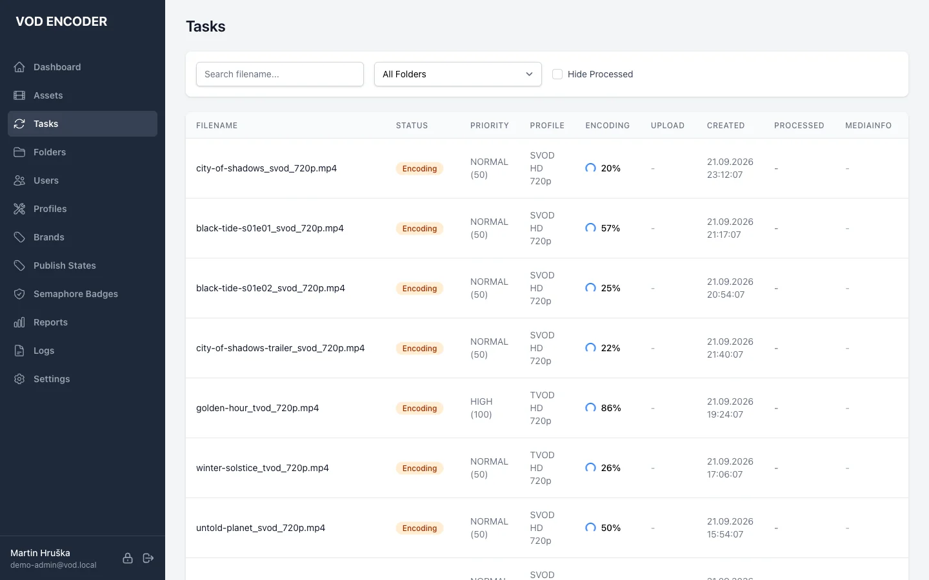Viewport: 929px width, 580px height.
Task: Click the Settings gear icon
Action: 19,379
